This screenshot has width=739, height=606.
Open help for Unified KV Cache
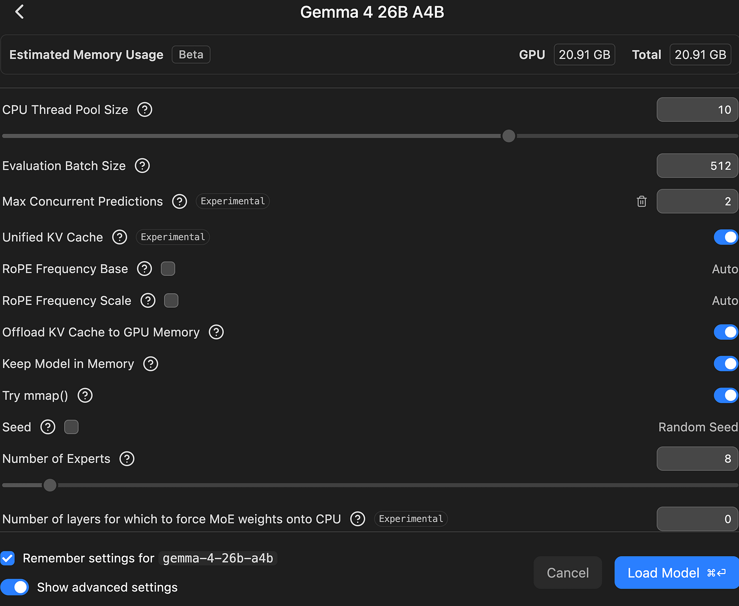[x=119, y=237]
